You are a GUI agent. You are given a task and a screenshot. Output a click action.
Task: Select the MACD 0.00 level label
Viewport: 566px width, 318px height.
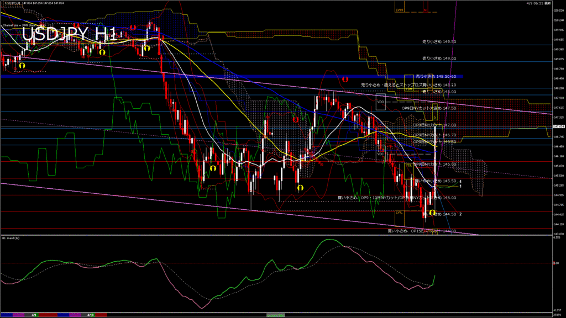556,263
